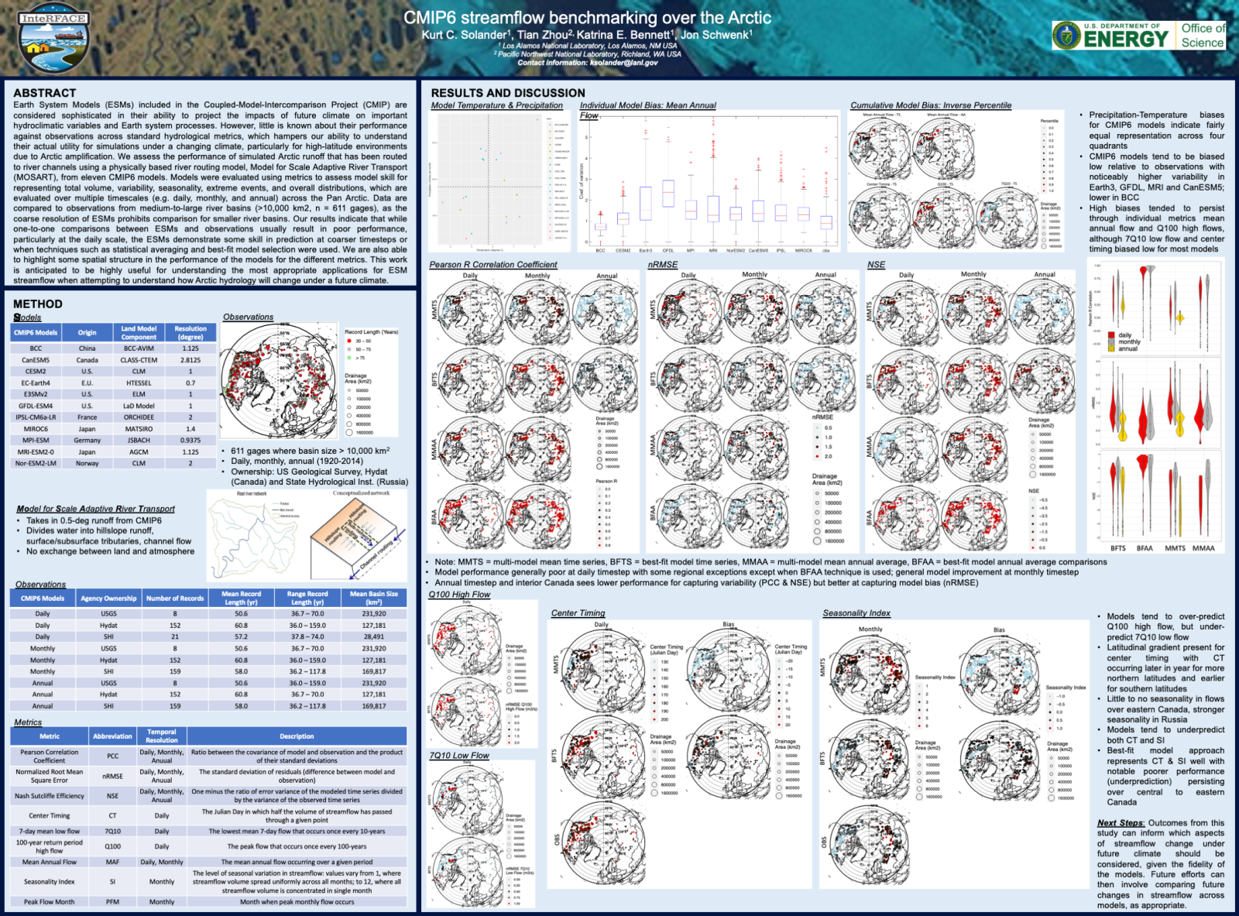
Task: Click Cumulative Model Bias: Inverse Percentile subheading
Action: click(931, 105)
